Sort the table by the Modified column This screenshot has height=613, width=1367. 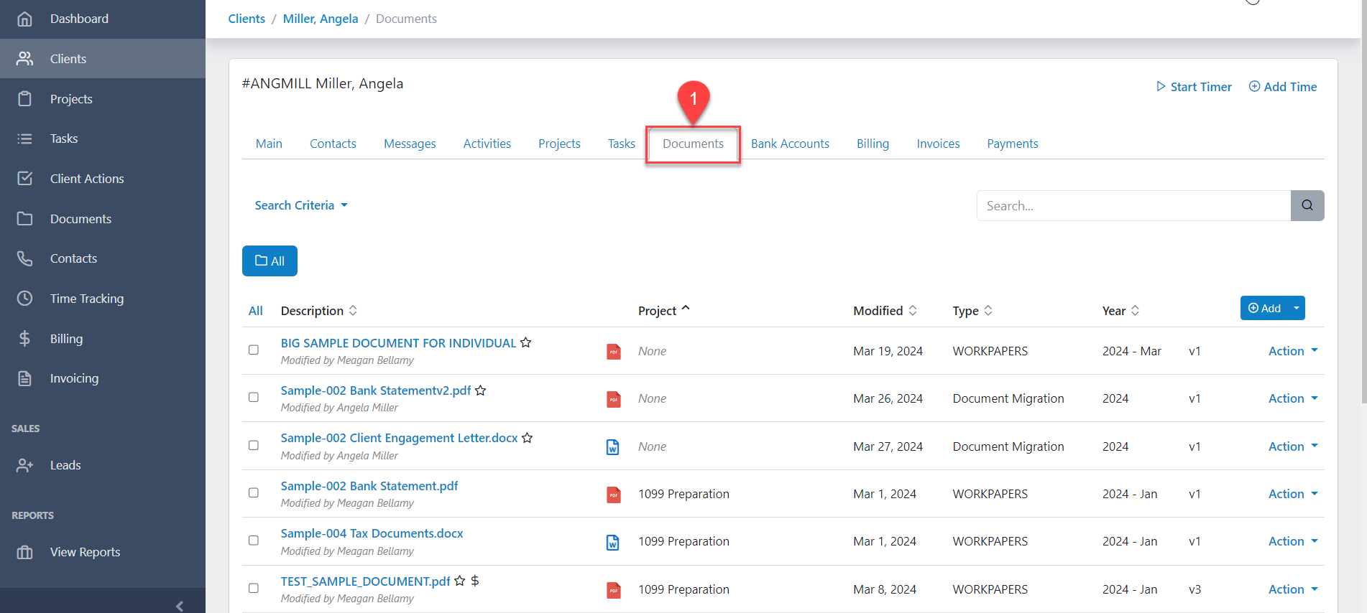[x=885, y=311]
